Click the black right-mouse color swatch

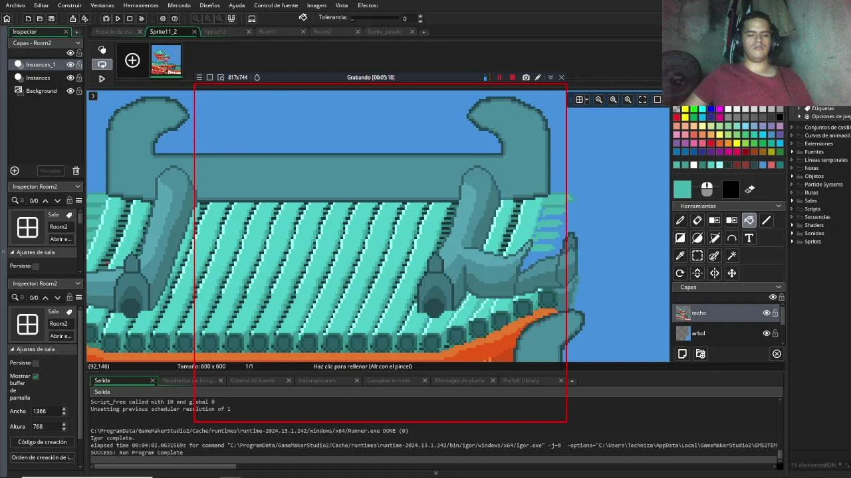tap(731, 190)
